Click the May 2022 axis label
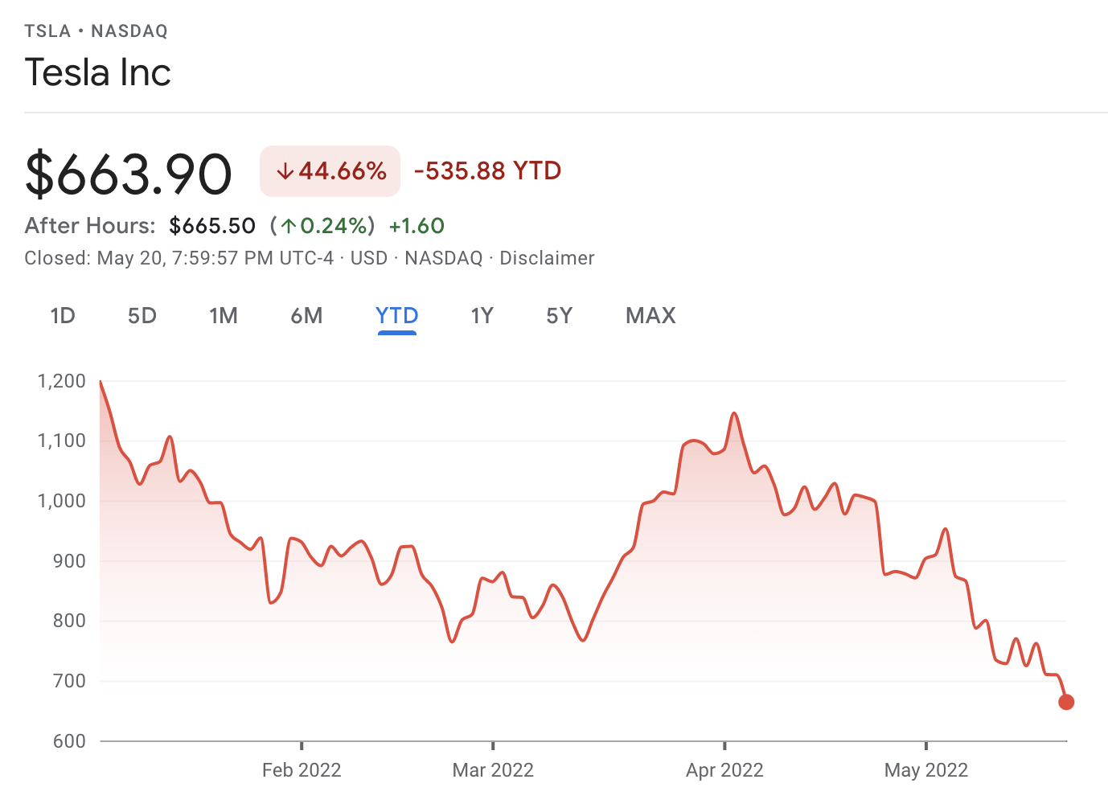 click(x=926, y=770)
